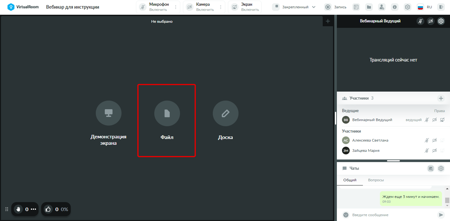450x221 pixels.
Task: Open the Микрофон device options menu
Action: coord(175,7)
